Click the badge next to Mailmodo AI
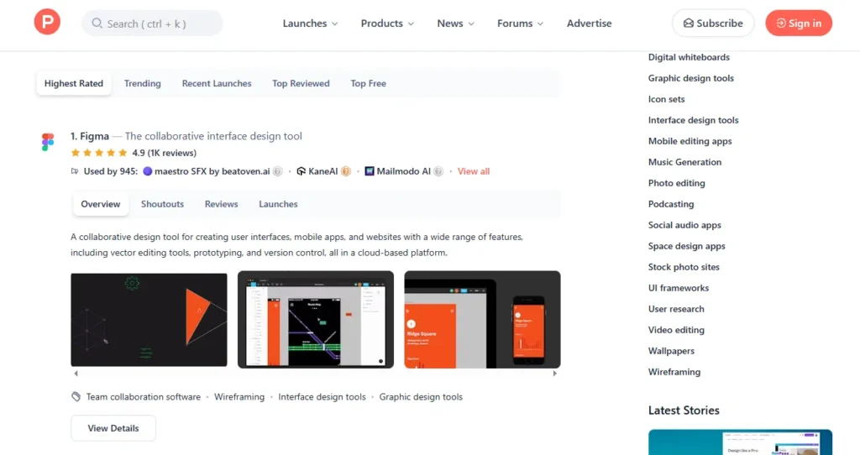 click(x=438, y=171)
